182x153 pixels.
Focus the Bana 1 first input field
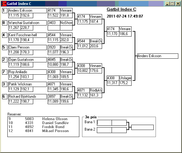click(x=104, y=123)
